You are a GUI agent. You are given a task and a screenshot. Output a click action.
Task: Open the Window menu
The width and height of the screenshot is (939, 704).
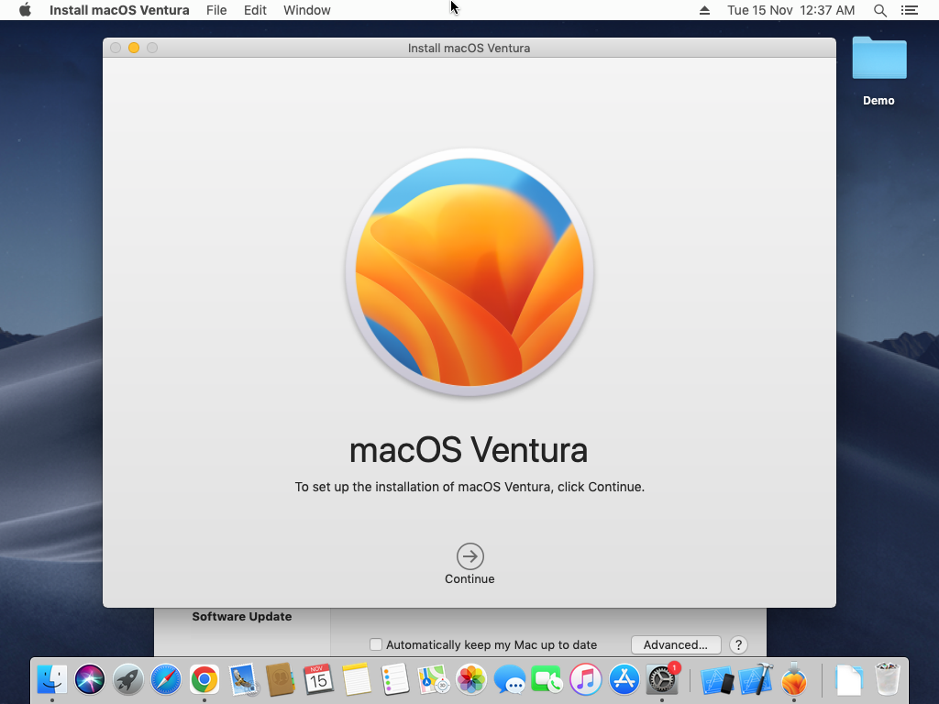306,10
